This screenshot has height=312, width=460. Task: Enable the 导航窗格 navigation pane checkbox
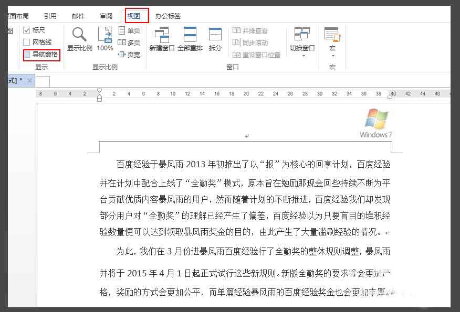tap(27, 55)
